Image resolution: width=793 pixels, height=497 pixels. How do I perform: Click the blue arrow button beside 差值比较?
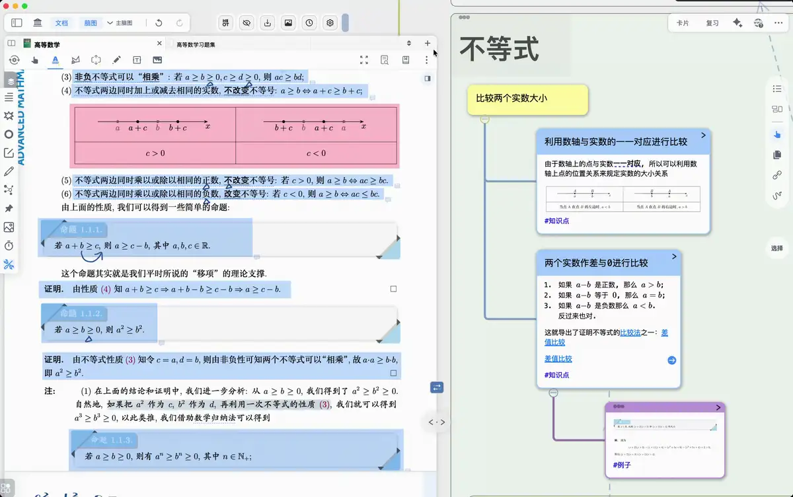click(x=671, y=360)
